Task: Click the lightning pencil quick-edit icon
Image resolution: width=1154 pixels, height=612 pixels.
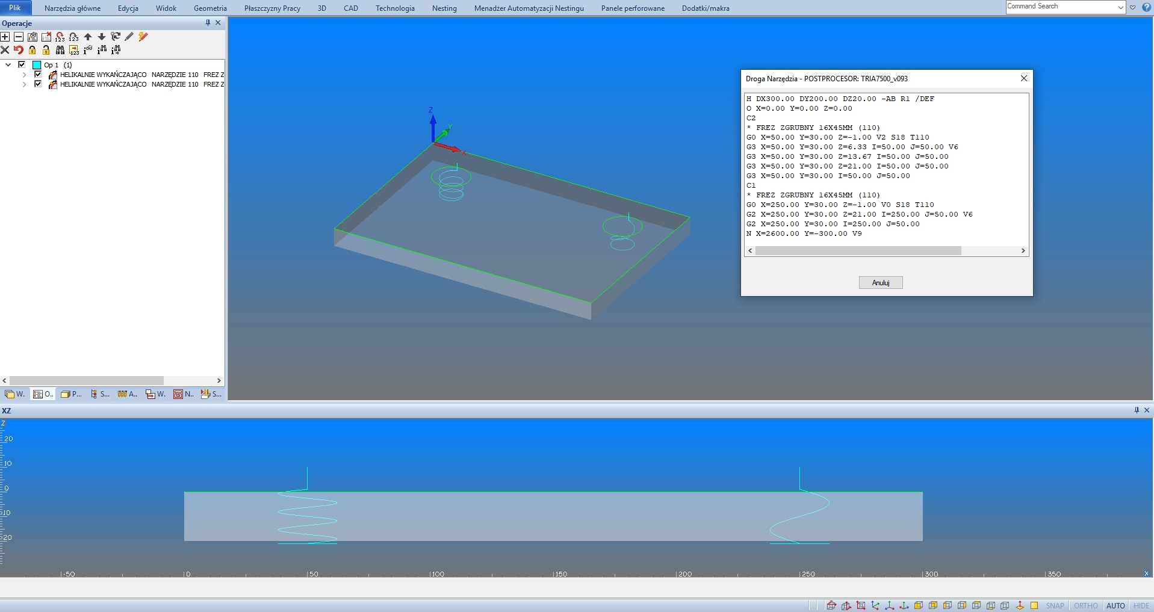Action: (143, 37)
